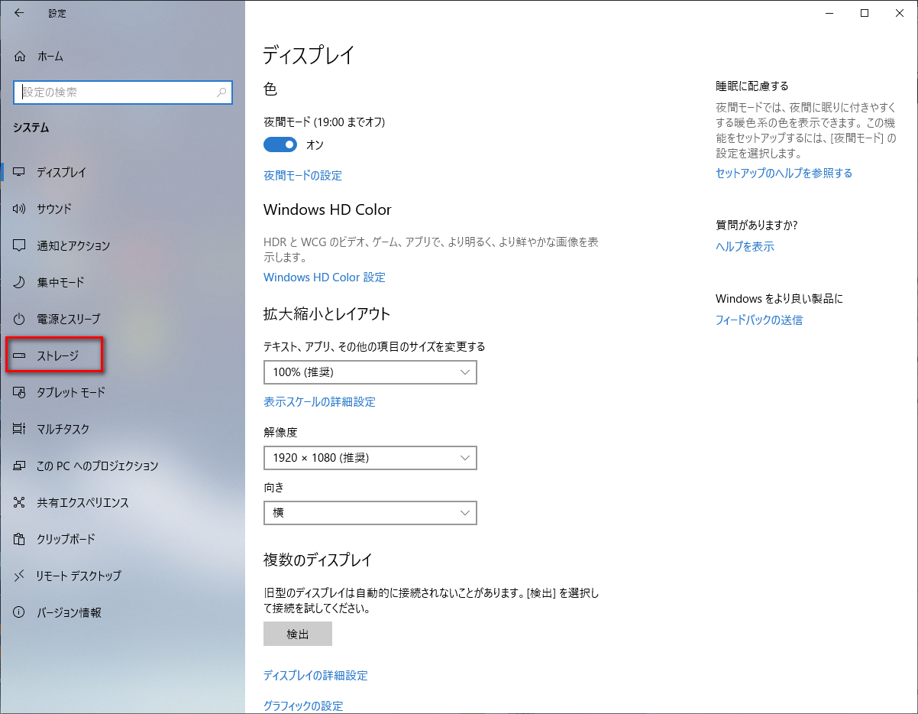The height and width of the screenshot is (714, 918).
Task: Expand the 100% scale dropdown
Action: point(370,372)
